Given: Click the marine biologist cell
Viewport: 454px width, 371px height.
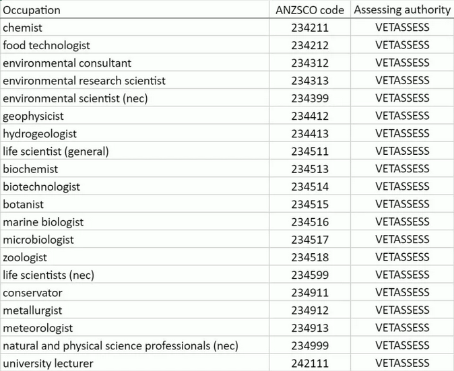Looking at the screenshot, I should tap(135, 222).
